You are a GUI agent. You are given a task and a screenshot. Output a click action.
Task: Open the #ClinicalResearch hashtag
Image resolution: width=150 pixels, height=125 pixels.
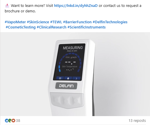click(x=52, y=27)
